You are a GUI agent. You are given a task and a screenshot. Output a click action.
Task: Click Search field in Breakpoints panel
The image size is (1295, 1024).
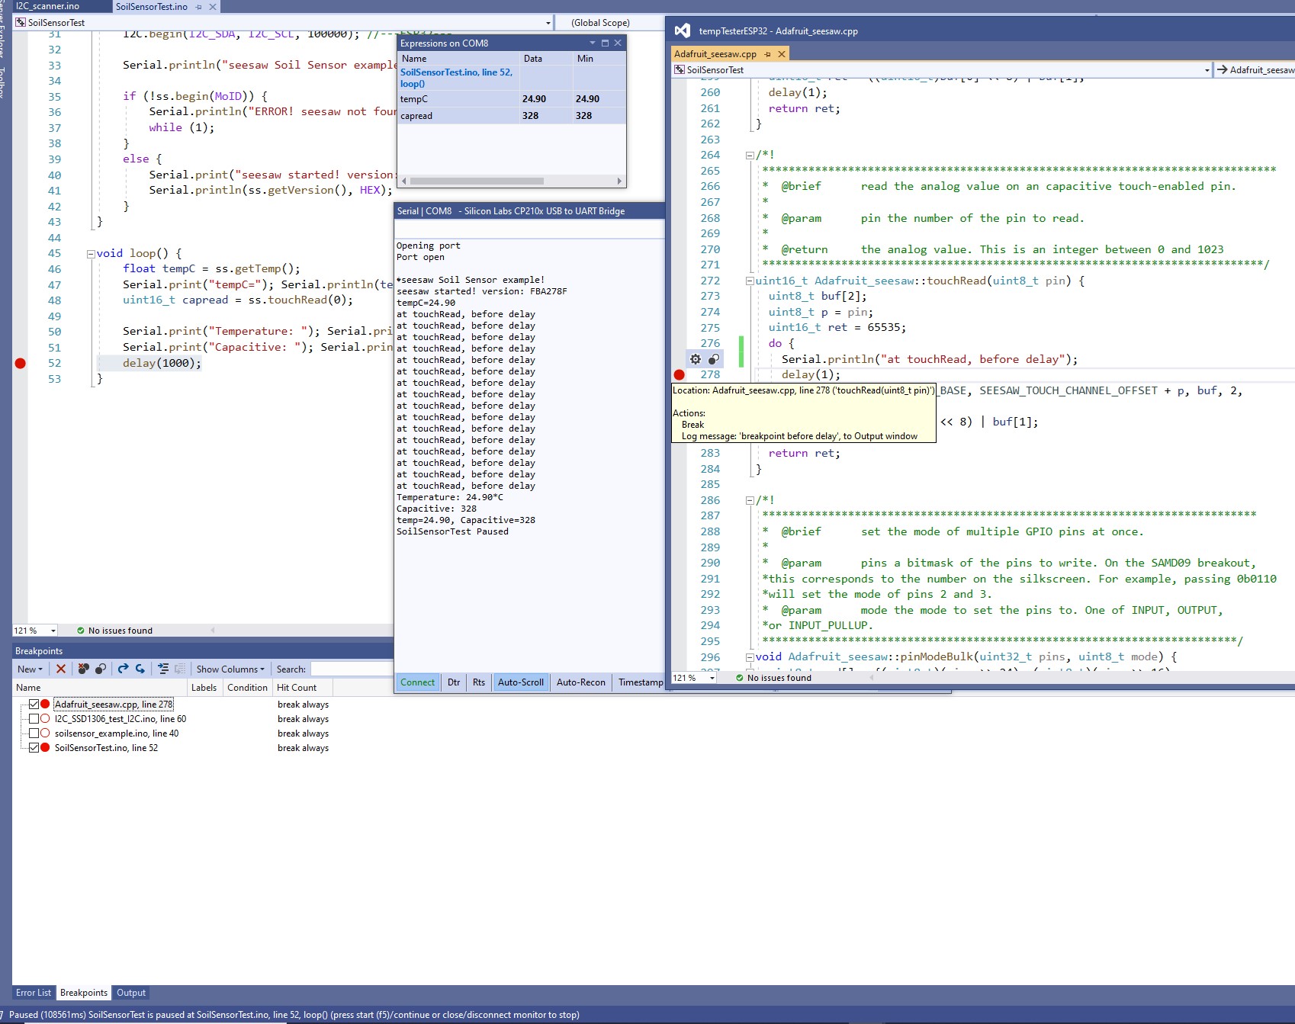coord(352,669)
